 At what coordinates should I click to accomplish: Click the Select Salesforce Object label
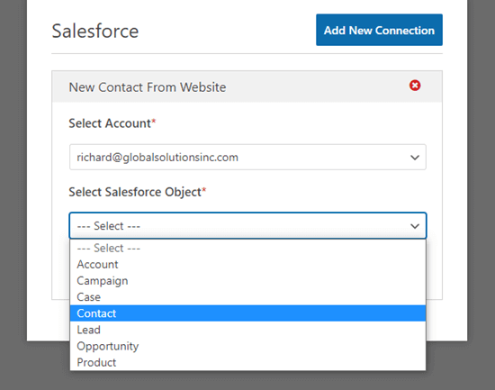coord(138,192)
